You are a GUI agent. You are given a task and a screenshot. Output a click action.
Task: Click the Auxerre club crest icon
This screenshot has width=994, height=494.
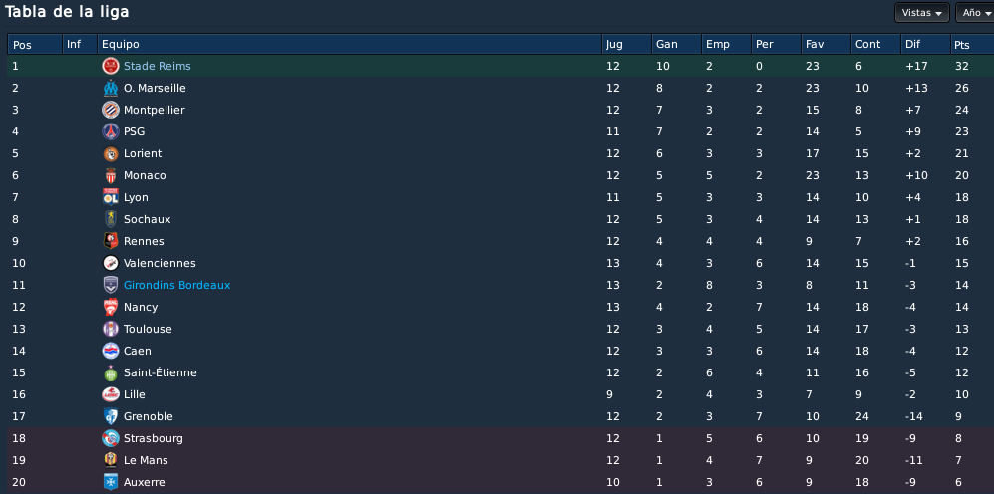[111, 482]
